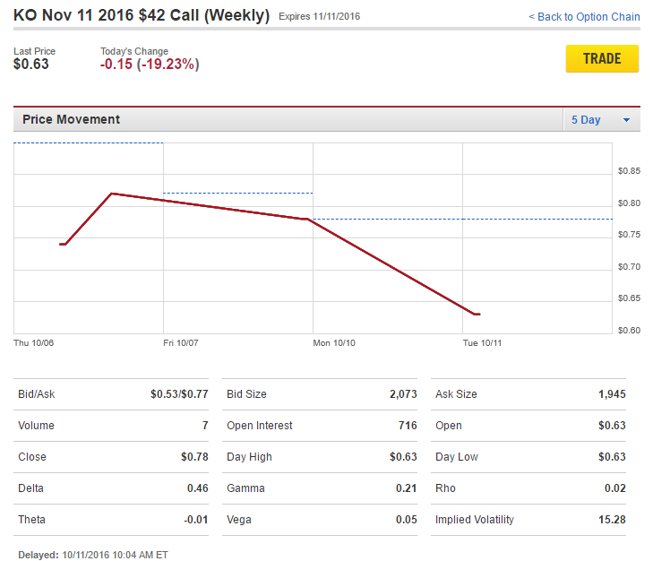Click the Implied Volatility value 15.28
This screenshot has width=653, height=561.
coord(612,520)
